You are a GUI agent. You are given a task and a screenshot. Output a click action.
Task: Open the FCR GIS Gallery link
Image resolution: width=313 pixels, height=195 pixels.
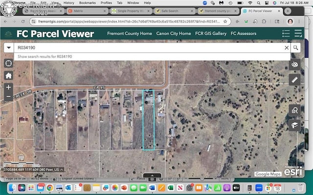(x=211, y=34)
